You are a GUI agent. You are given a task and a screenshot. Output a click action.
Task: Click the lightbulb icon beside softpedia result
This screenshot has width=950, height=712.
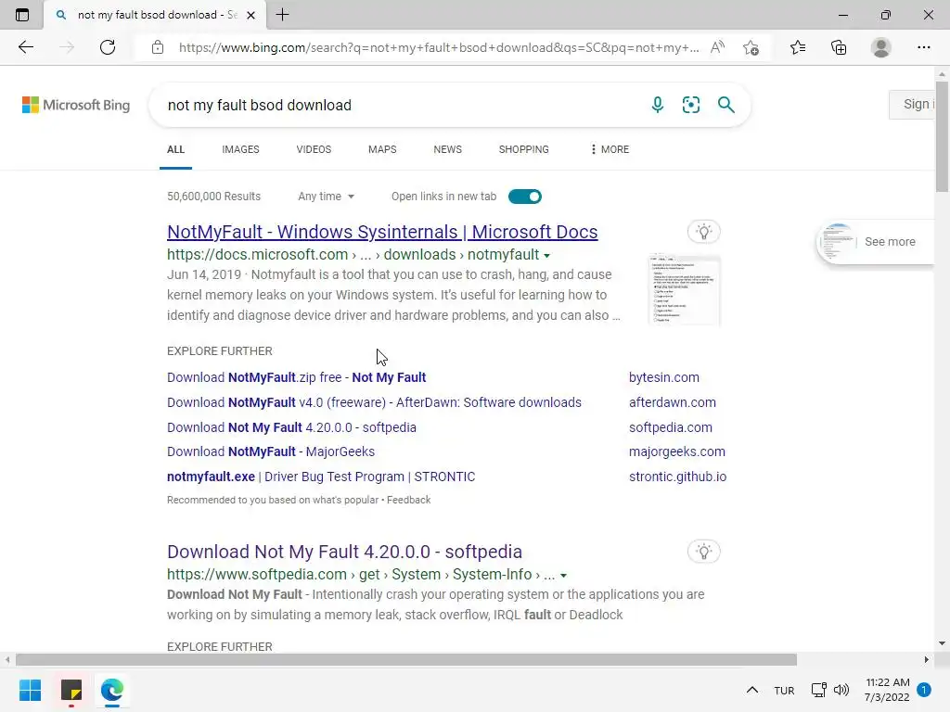[x=703, y=551]
